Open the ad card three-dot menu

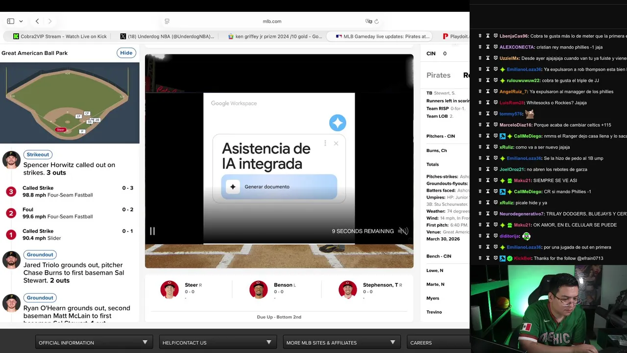pyautogui.click(x=325, y=143)
